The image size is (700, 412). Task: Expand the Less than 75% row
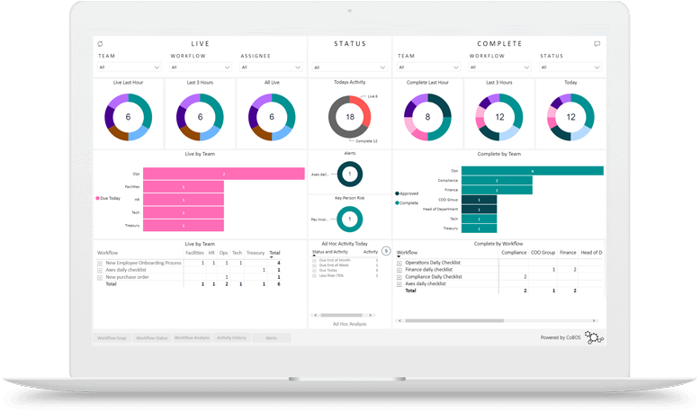point(314,276)
